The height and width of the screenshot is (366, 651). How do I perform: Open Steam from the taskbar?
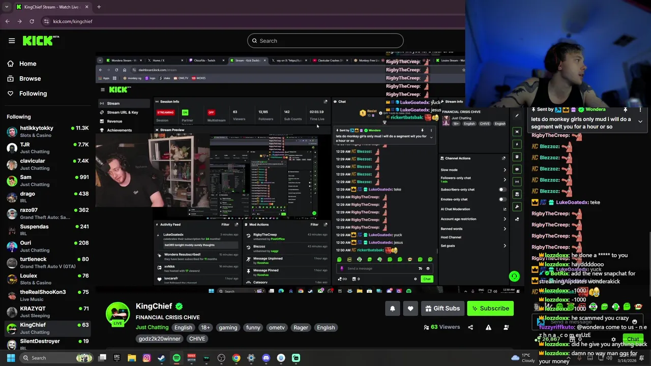click(161, 358)
